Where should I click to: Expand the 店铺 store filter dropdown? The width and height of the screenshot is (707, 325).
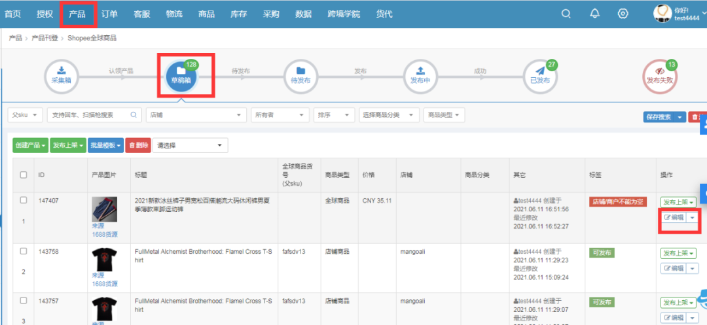tap(196, 115)
